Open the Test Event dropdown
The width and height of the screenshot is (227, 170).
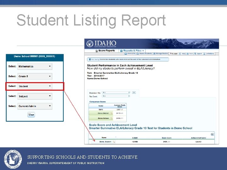(x=116, y=96)
